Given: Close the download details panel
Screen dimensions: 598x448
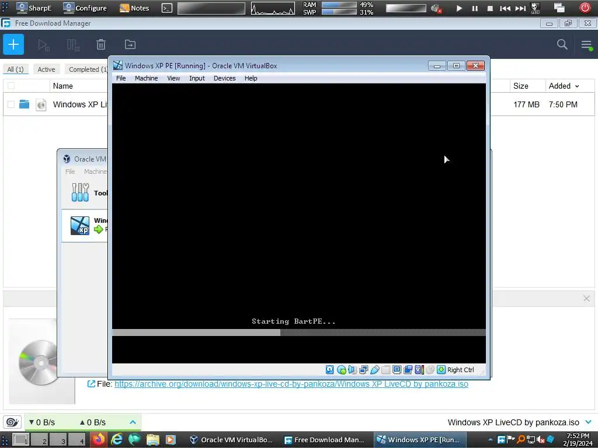Looking at the screenshot, I should point(586,298).
